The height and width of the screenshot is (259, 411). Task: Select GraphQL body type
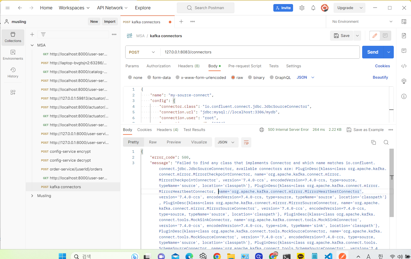pos(272,77)
